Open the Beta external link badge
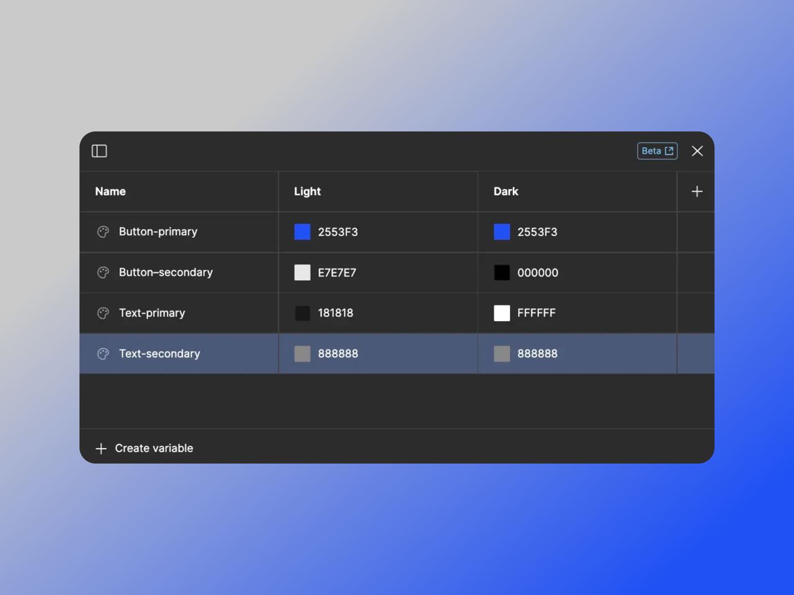Image resolution: width=794 pixels, height=595 pixels. click(x=657, y=151)
